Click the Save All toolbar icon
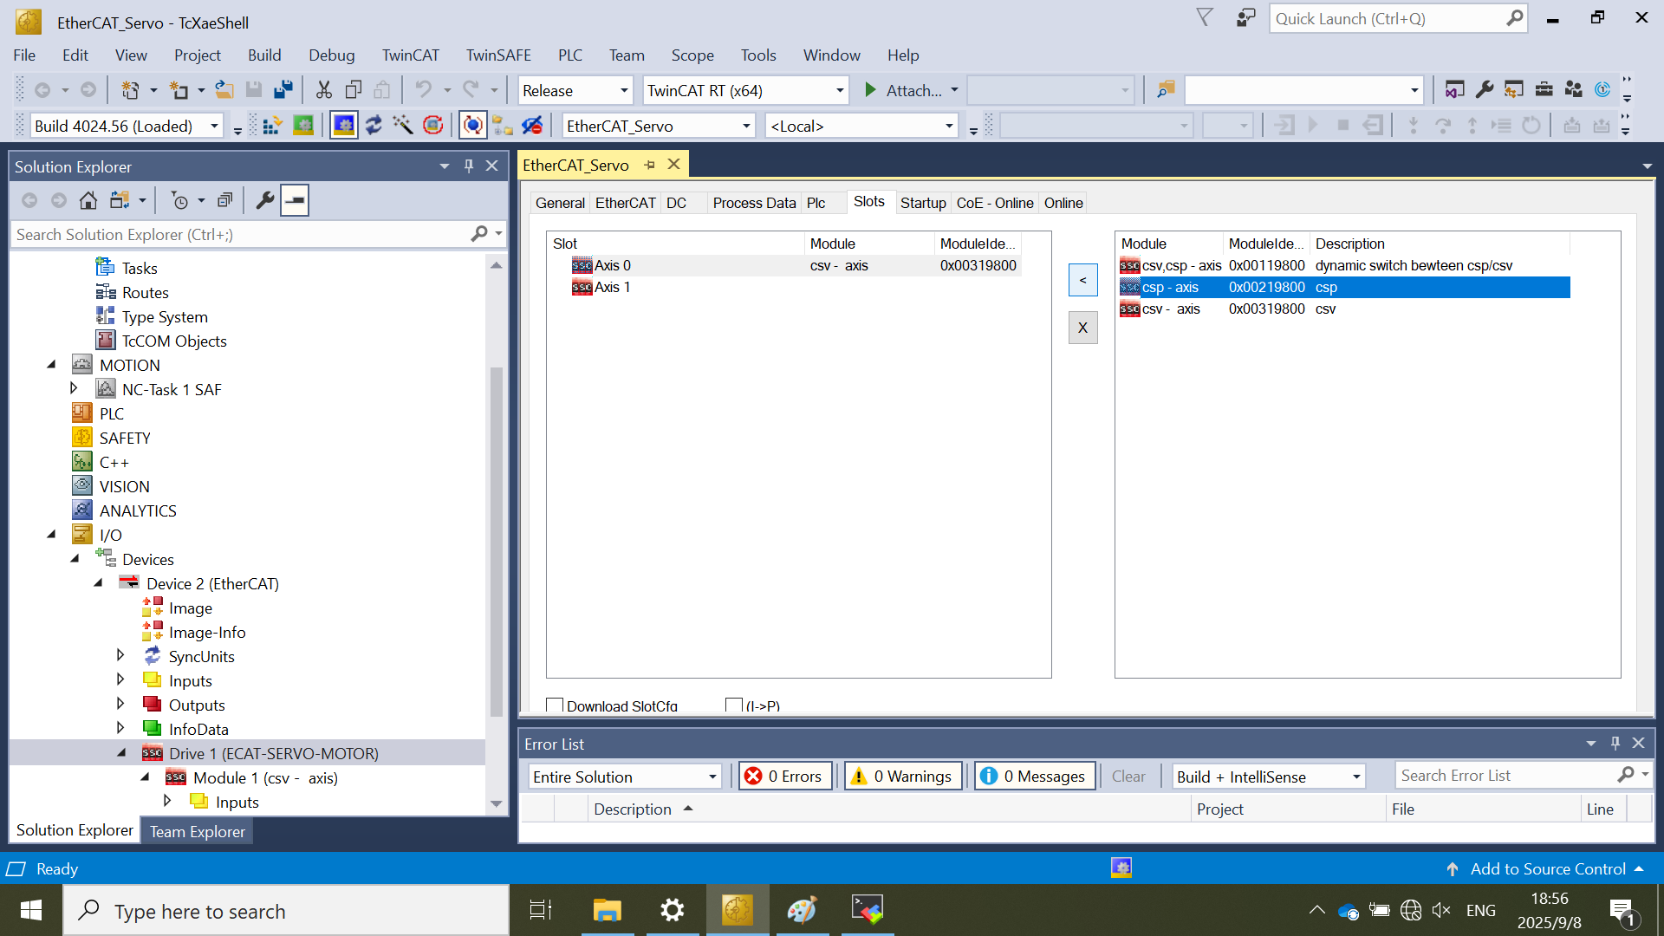The image size is (1664, 936). pyautogui.click(x=283, y=90)
